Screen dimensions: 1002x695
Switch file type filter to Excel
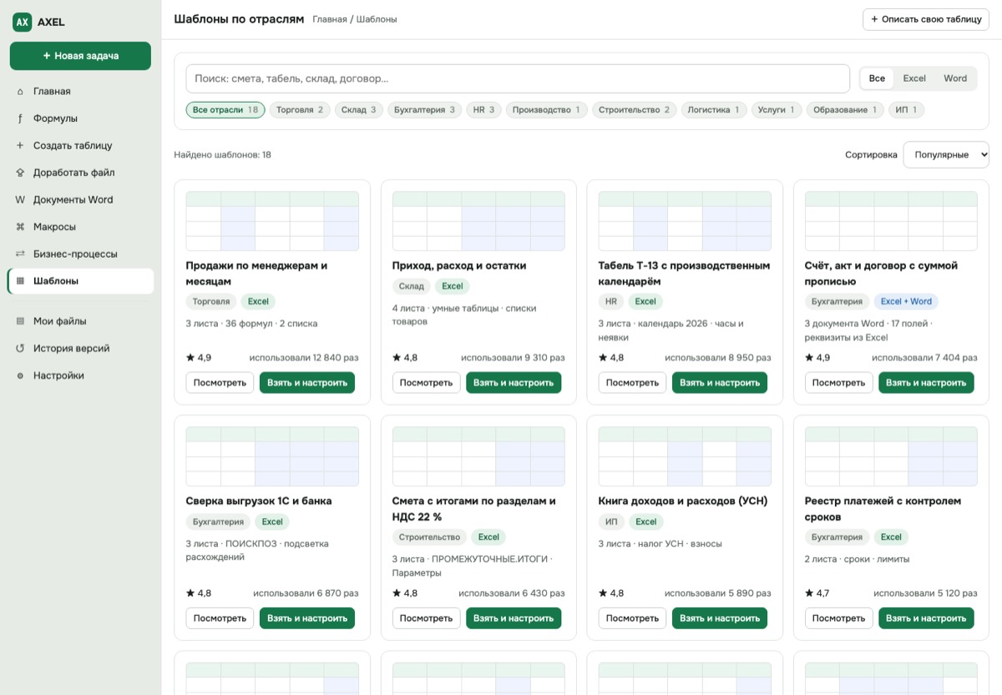[914, 78]
